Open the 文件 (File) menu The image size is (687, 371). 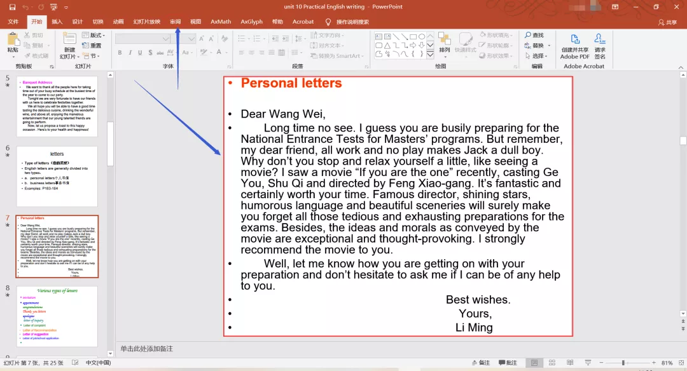click(x=13, y=22)
